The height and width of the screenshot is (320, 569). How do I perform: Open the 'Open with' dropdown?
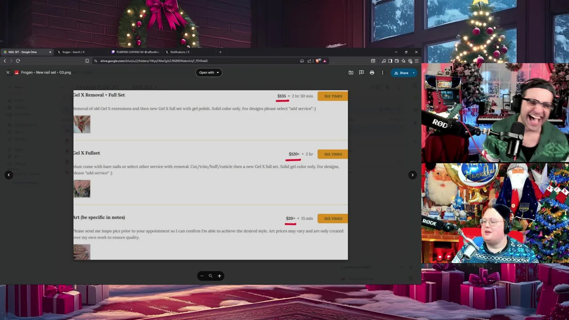(209, 72)
